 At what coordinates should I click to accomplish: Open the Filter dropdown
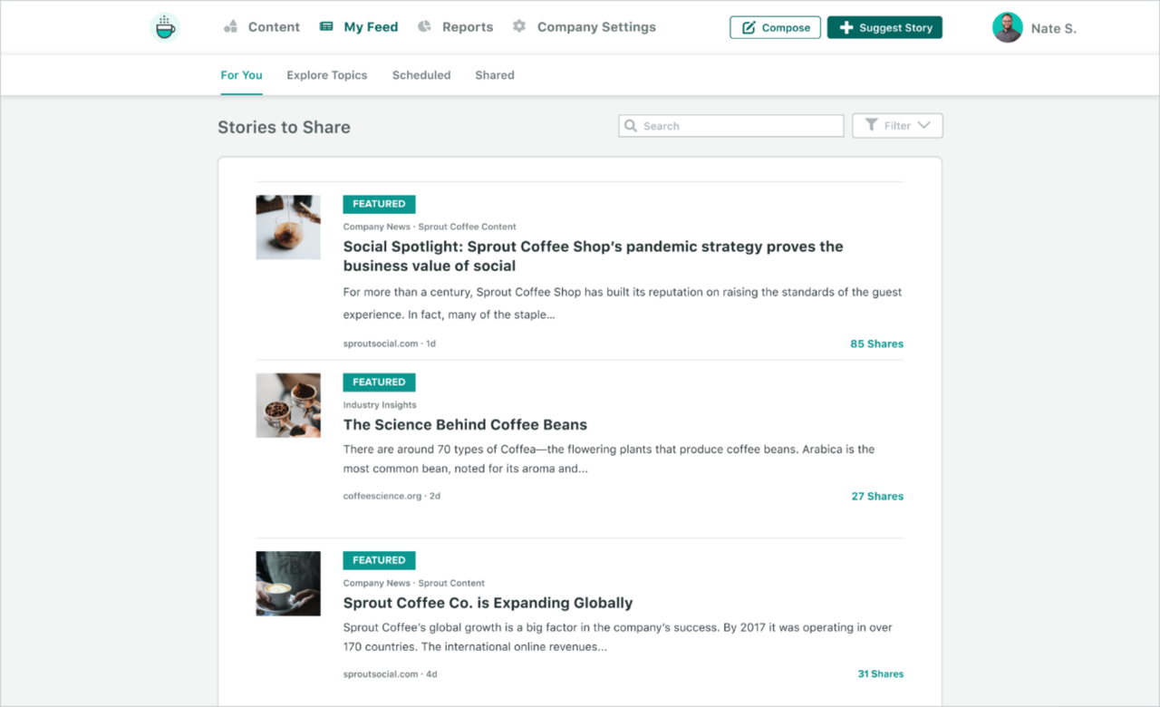[897, 124]
